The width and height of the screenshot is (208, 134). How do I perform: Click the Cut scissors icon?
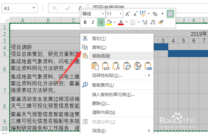pos(85,38)
